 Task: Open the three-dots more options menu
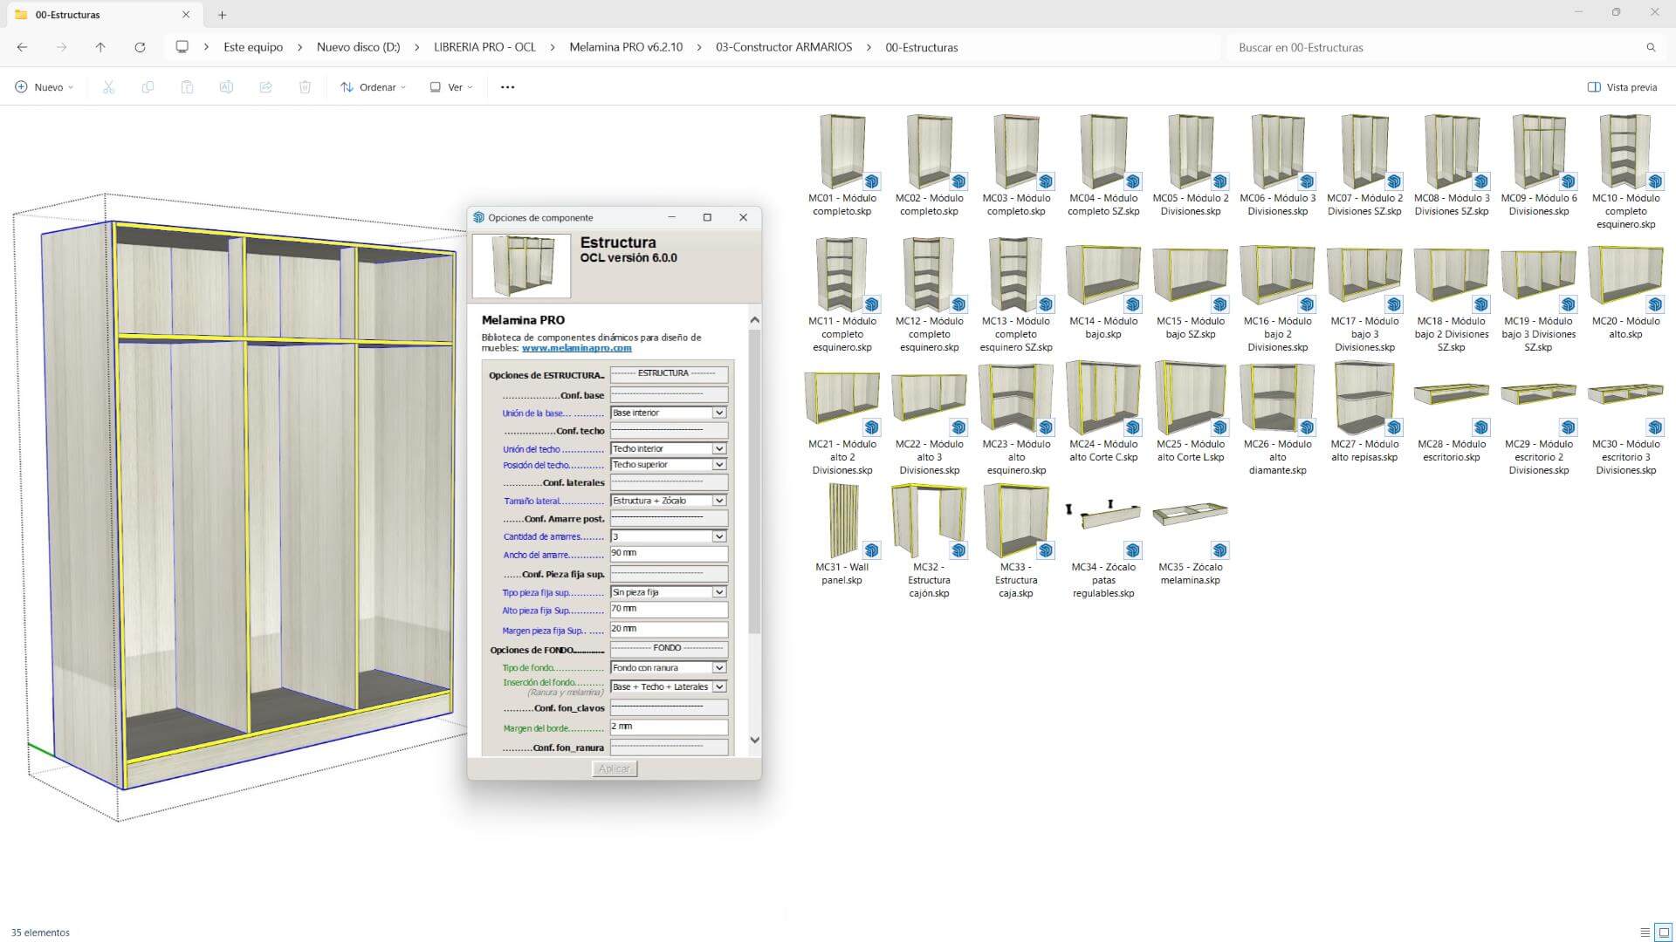[x=507, y=87]
